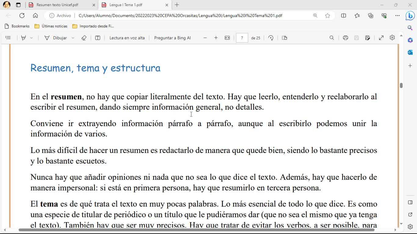The image size is (417, 234).
Task: Rotate the PDF page
Action: coord(271,38)
